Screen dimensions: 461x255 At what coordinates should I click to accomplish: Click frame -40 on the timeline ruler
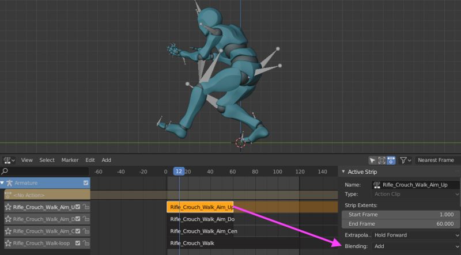coord(120,172)
